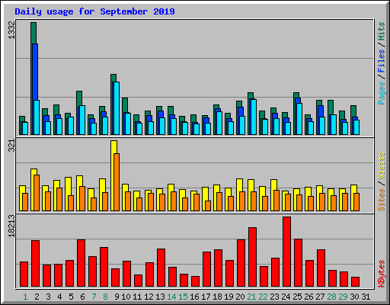Click the 'Daily usage for September 2019' title
This screenshot has width=390, height=305.
point(94,11)
